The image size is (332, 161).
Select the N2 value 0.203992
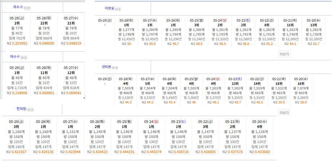click(x=19, y=43)
